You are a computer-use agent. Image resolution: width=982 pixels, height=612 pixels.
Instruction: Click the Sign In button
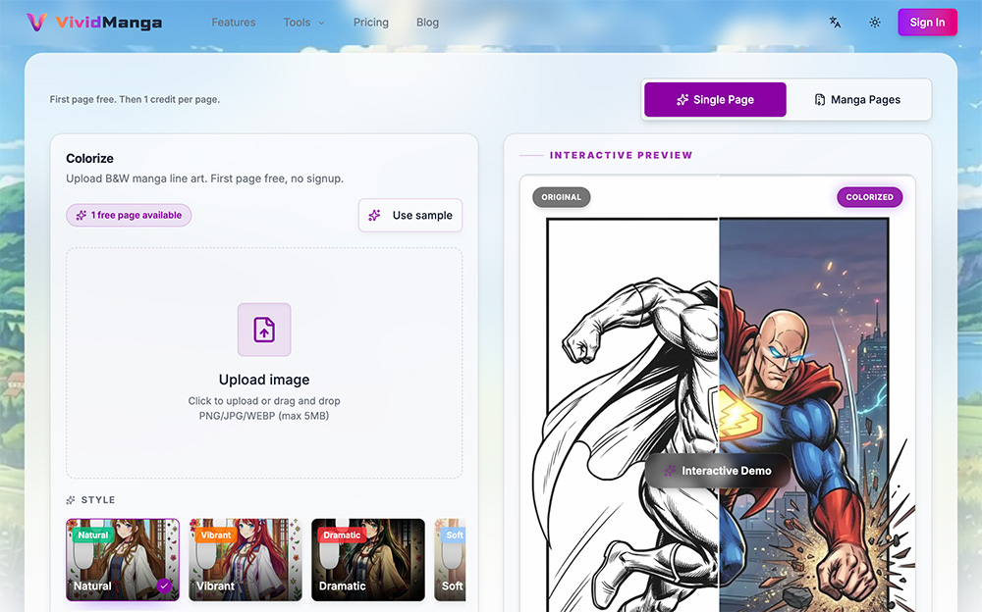927,23
